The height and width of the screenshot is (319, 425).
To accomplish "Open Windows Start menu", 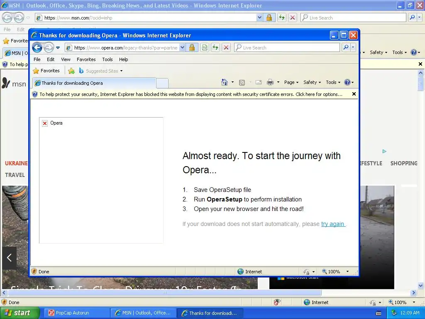I will [x=20, y=313].
